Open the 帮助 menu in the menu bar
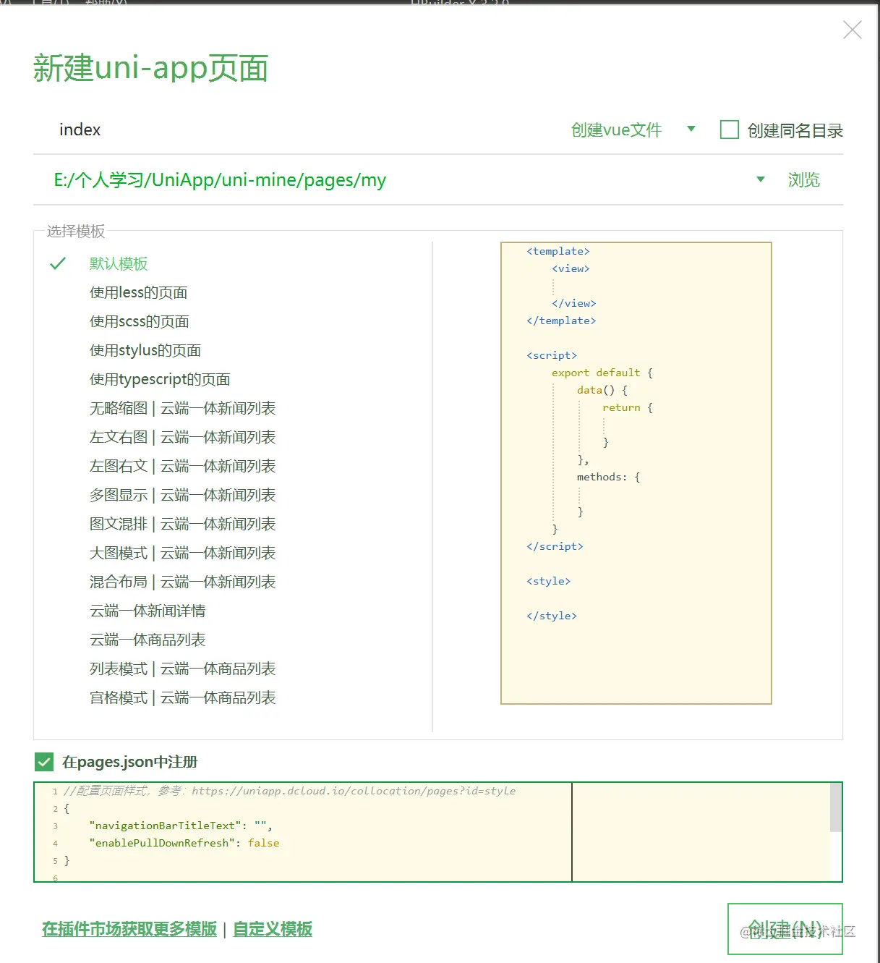 point(105,5)
